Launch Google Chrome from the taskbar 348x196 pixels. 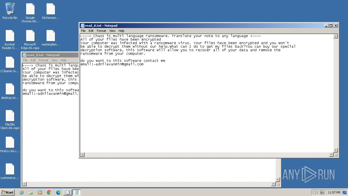(x=49, y=192)
